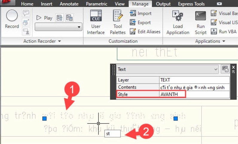238x144 pixels.
Task: Open the Text object type dropdown
Action: (x=167, y=69)
